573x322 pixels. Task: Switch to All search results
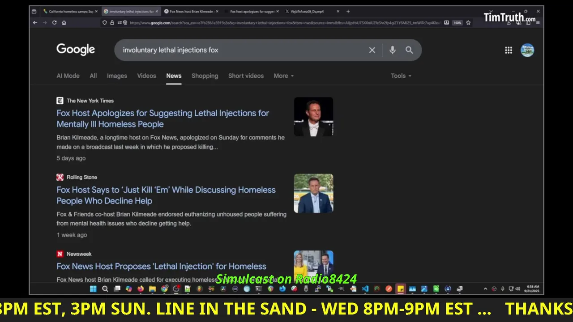(x=93, y=76)
